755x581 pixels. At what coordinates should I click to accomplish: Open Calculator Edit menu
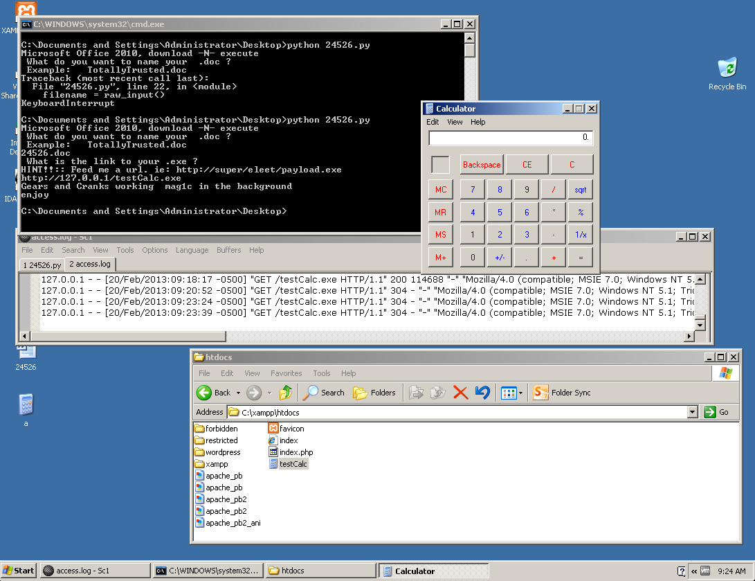click(x=433, y=122)
